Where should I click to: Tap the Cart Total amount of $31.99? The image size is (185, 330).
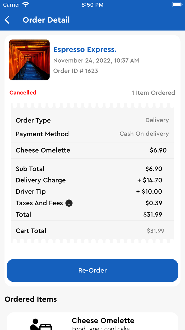[x=156, y=231]
